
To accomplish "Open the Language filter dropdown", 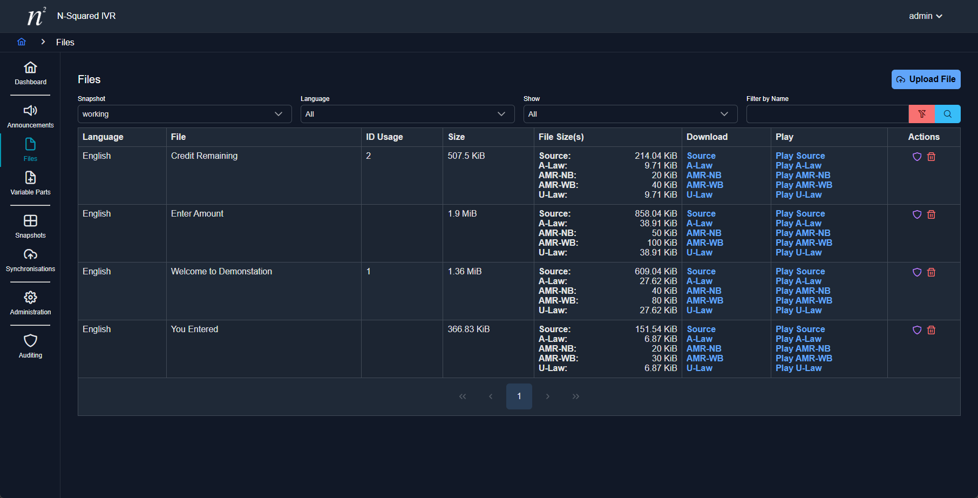I will (x=407, y=114).
